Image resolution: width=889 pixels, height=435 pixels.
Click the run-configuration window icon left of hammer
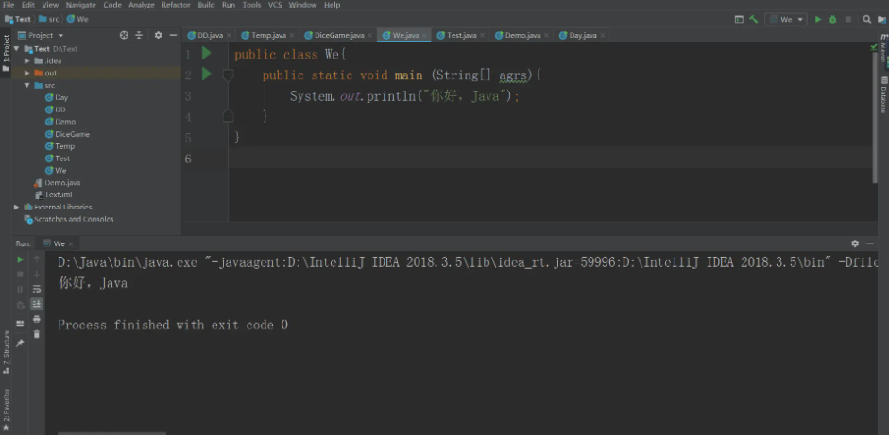pyautogui.click(x=739, y=19)
